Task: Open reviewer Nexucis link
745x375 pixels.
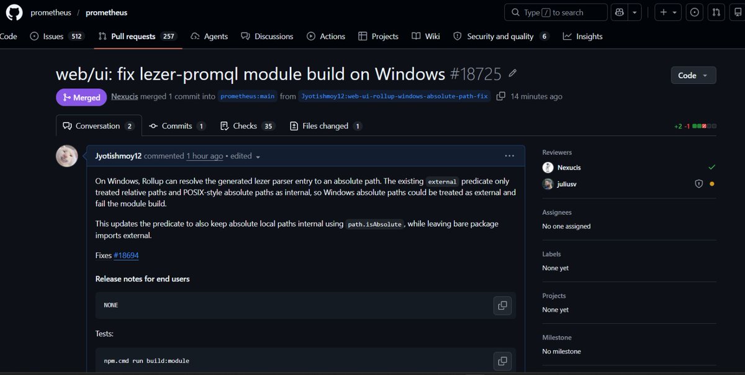Action: [569, 168]
